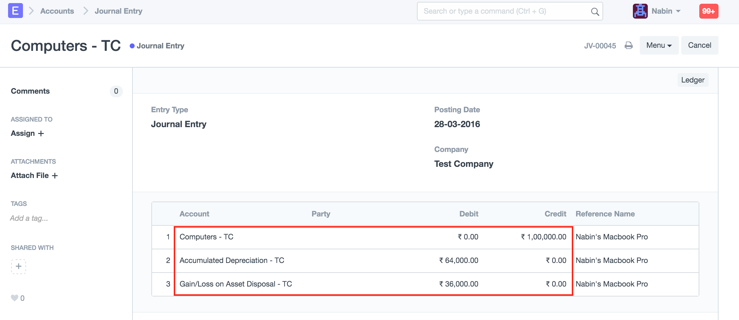Image resolution: width=739 pixels, height=320 pixels.
Task: Click Nabin's user avatar icon
Action: [640, 11]
